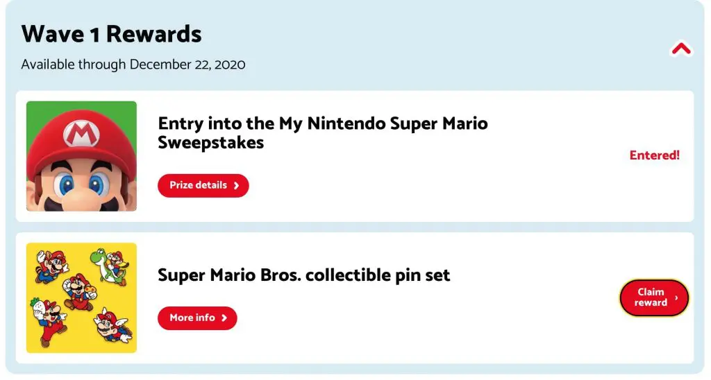Open the Super Mario Bros. collectible pin set title

point(303,275)
